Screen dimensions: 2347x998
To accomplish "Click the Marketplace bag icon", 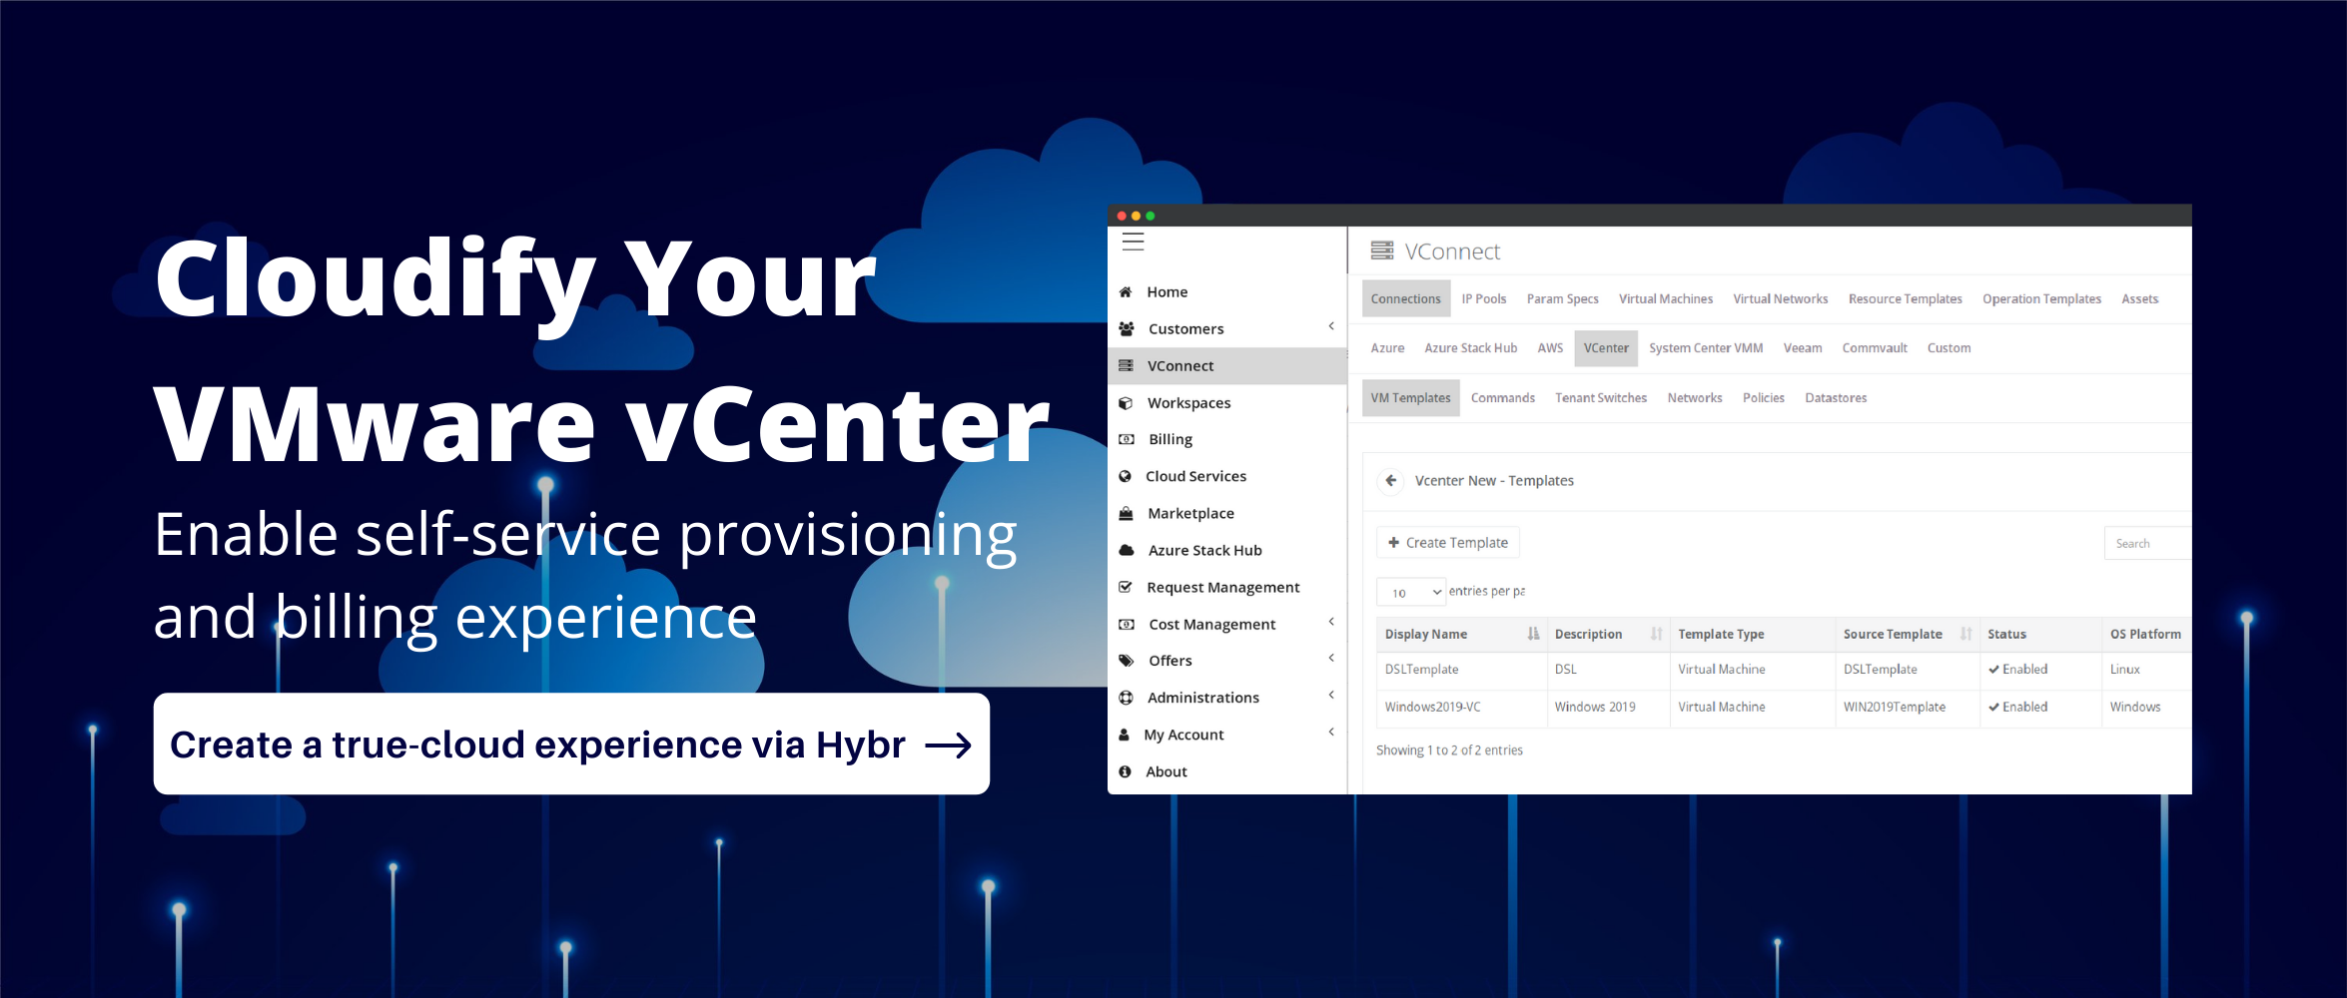I will click(1126, 513).
